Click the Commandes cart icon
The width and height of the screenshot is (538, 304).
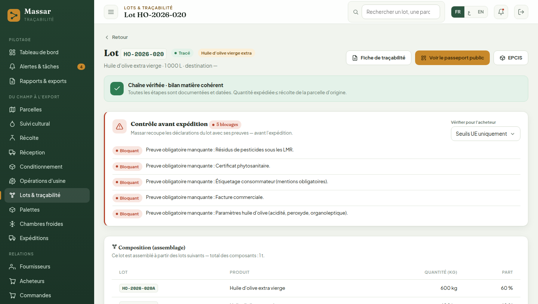pos(12,295)
